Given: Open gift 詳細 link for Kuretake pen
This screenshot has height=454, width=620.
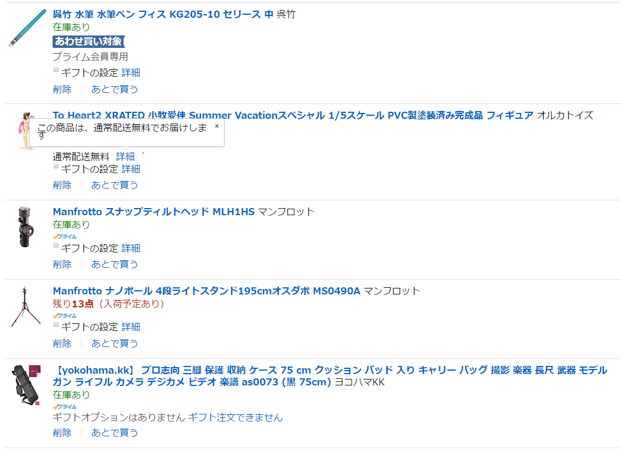Looking at the screenshot, I should pos(131,73).
